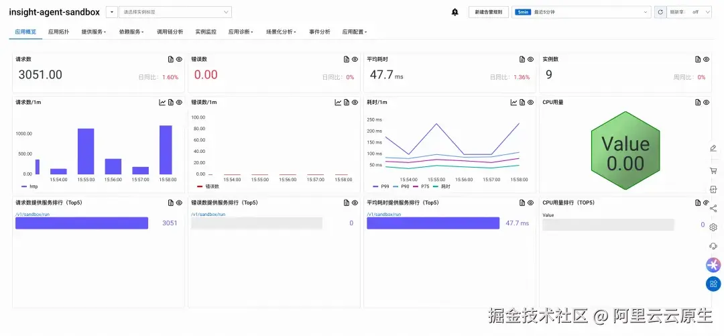Viewport: 724px width, 336px height.
Task: Open document icon on CPU用量排行 panel
Action: [x=698, y=203]
